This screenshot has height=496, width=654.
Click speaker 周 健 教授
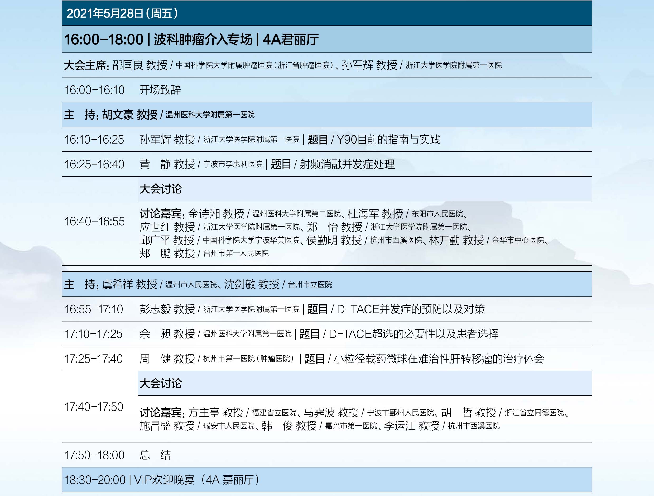tap(167, 359)
